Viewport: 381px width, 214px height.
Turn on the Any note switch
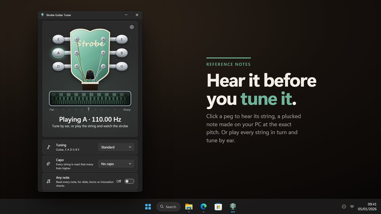(129, 181)
